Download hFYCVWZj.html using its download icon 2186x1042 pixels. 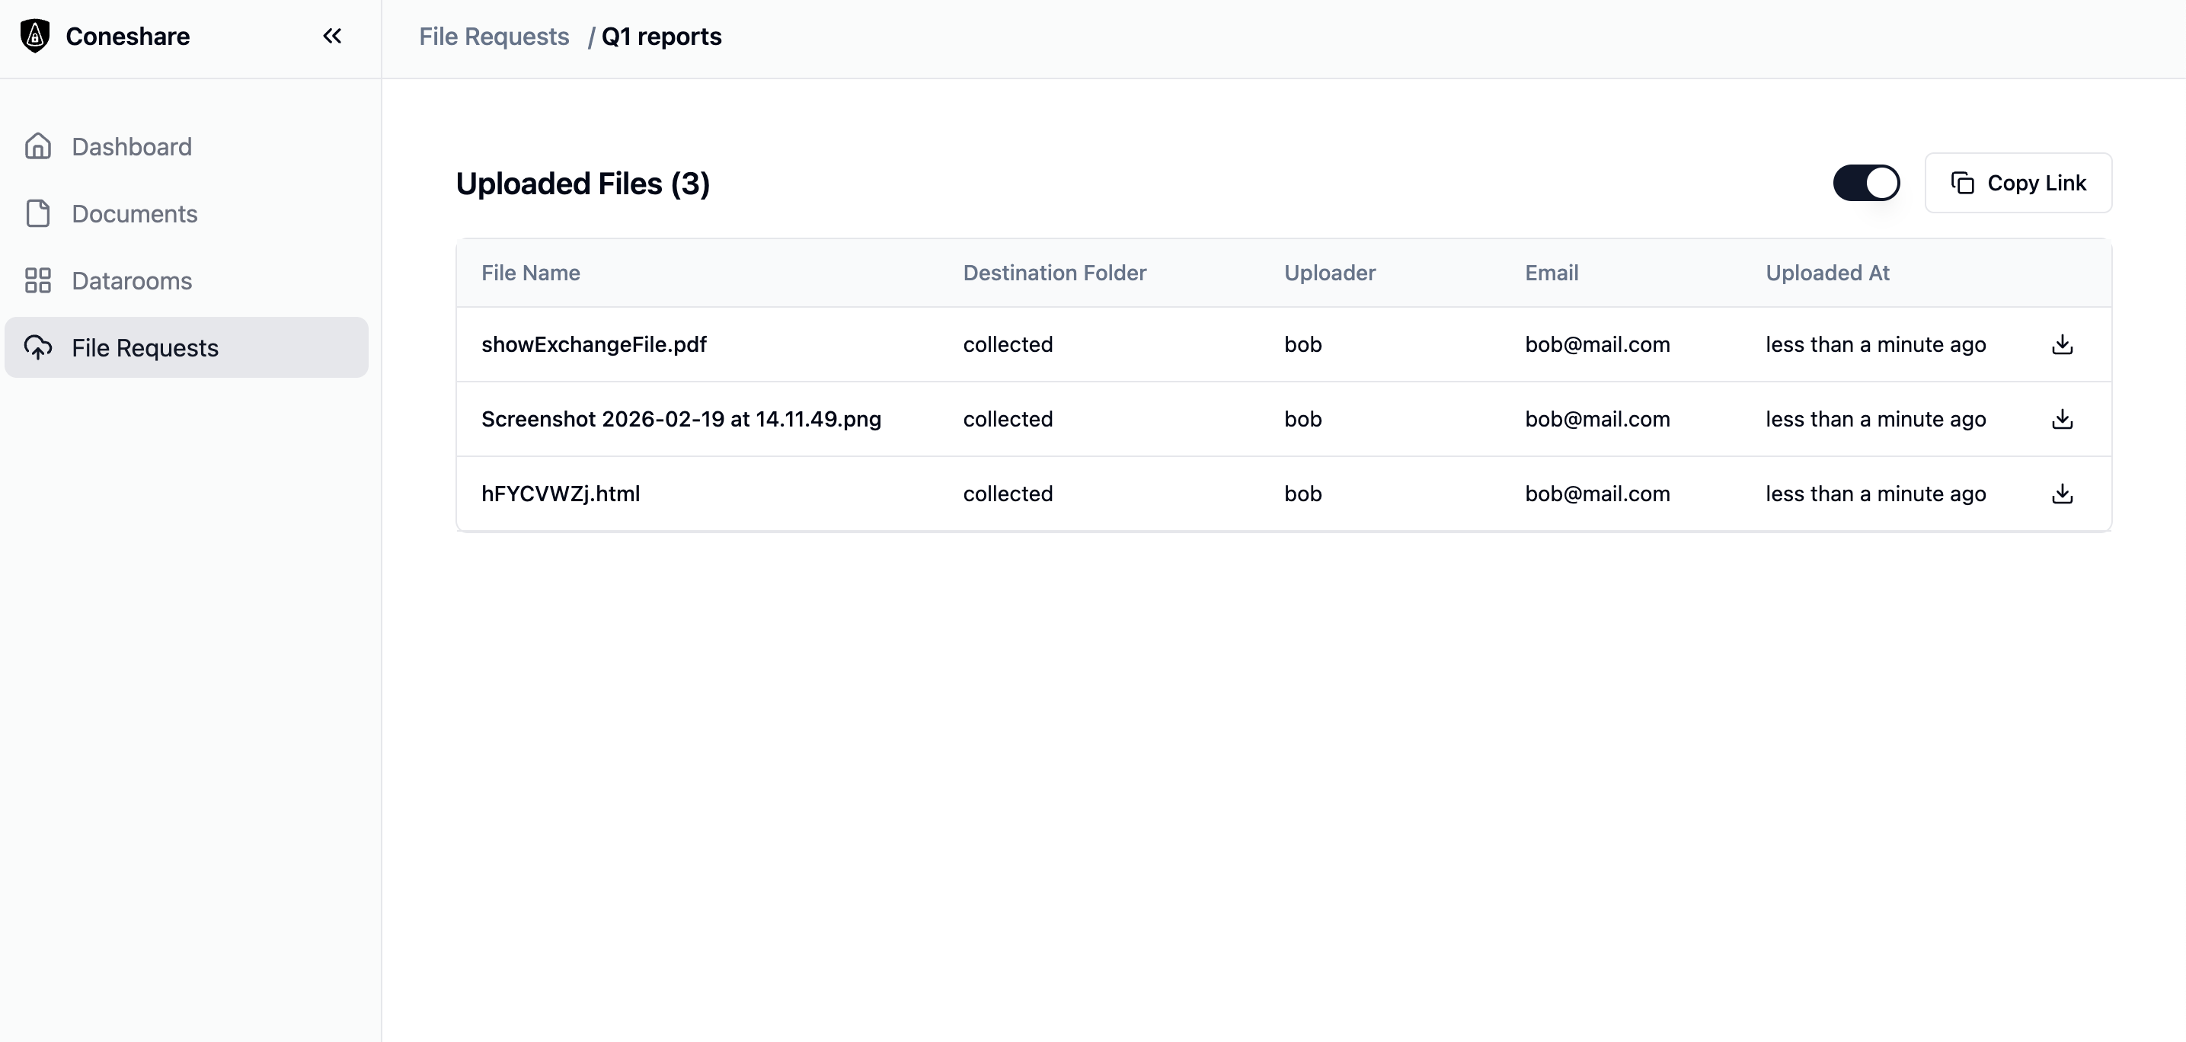pyautogui.click(x=2062, y=494)
